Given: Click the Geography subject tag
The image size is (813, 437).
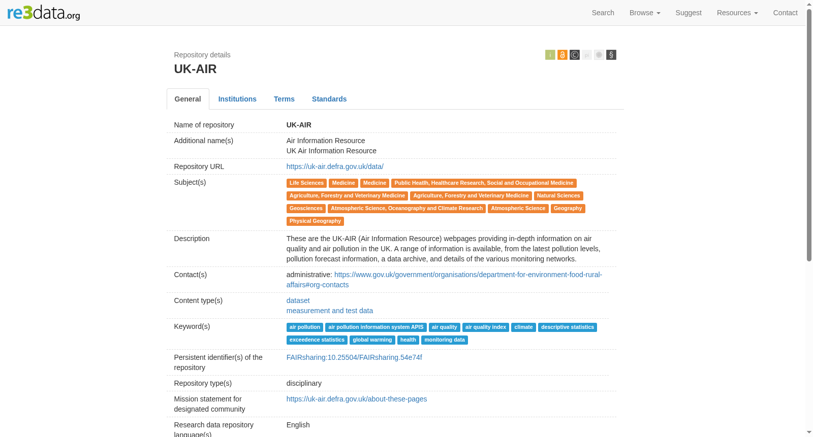Looking at the screenshot, I should click(568, 209).
